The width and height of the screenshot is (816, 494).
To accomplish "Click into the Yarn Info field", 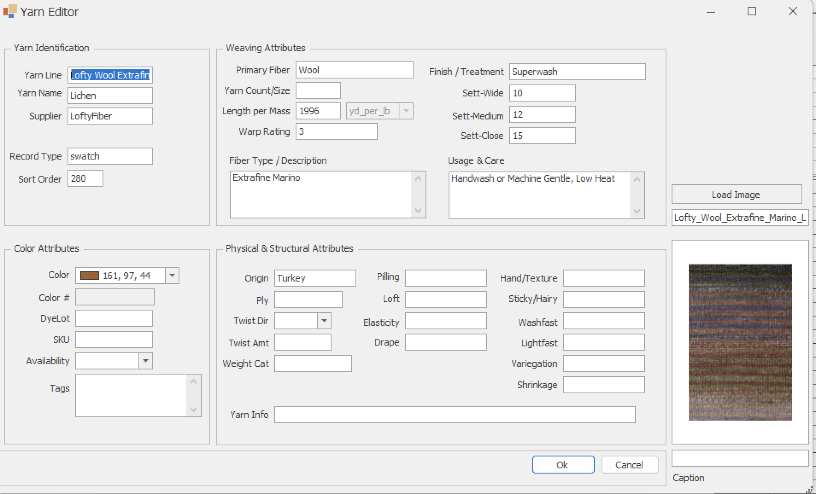I will tap(455, 415).
